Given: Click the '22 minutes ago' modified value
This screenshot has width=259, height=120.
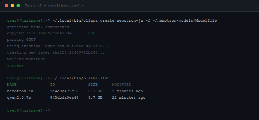Looking at the screenshot, I should (129, 97).
